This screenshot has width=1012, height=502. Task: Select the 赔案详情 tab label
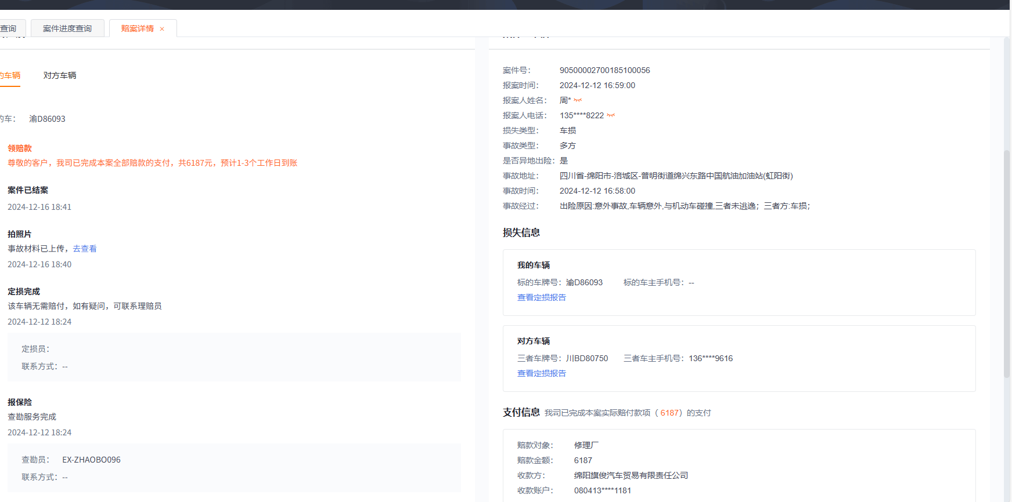(138, 28)
